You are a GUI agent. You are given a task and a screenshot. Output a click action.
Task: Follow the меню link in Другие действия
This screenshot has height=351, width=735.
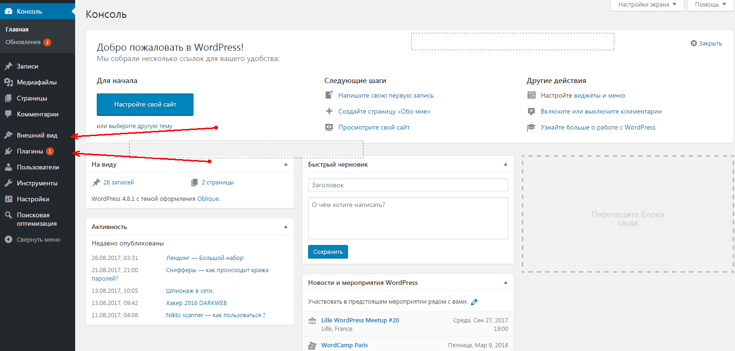pos(617,95)
